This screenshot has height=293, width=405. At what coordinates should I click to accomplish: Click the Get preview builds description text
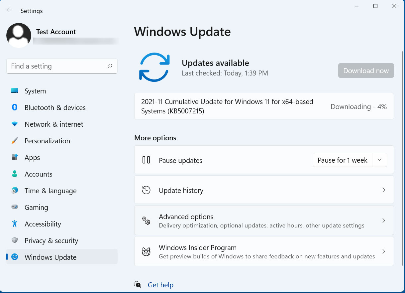[x=267, y=256]
